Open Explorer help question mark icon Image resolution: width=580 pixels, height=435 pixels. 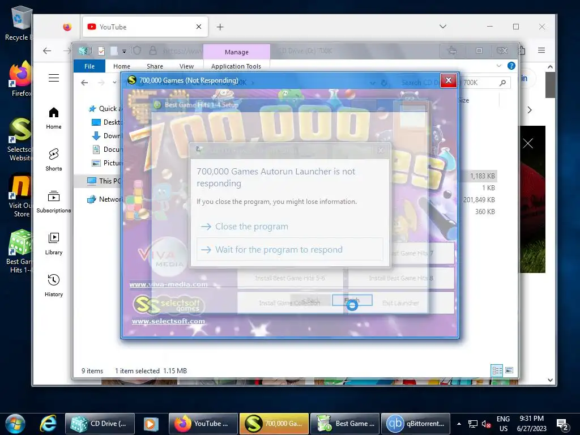click(x=511, y=66)
